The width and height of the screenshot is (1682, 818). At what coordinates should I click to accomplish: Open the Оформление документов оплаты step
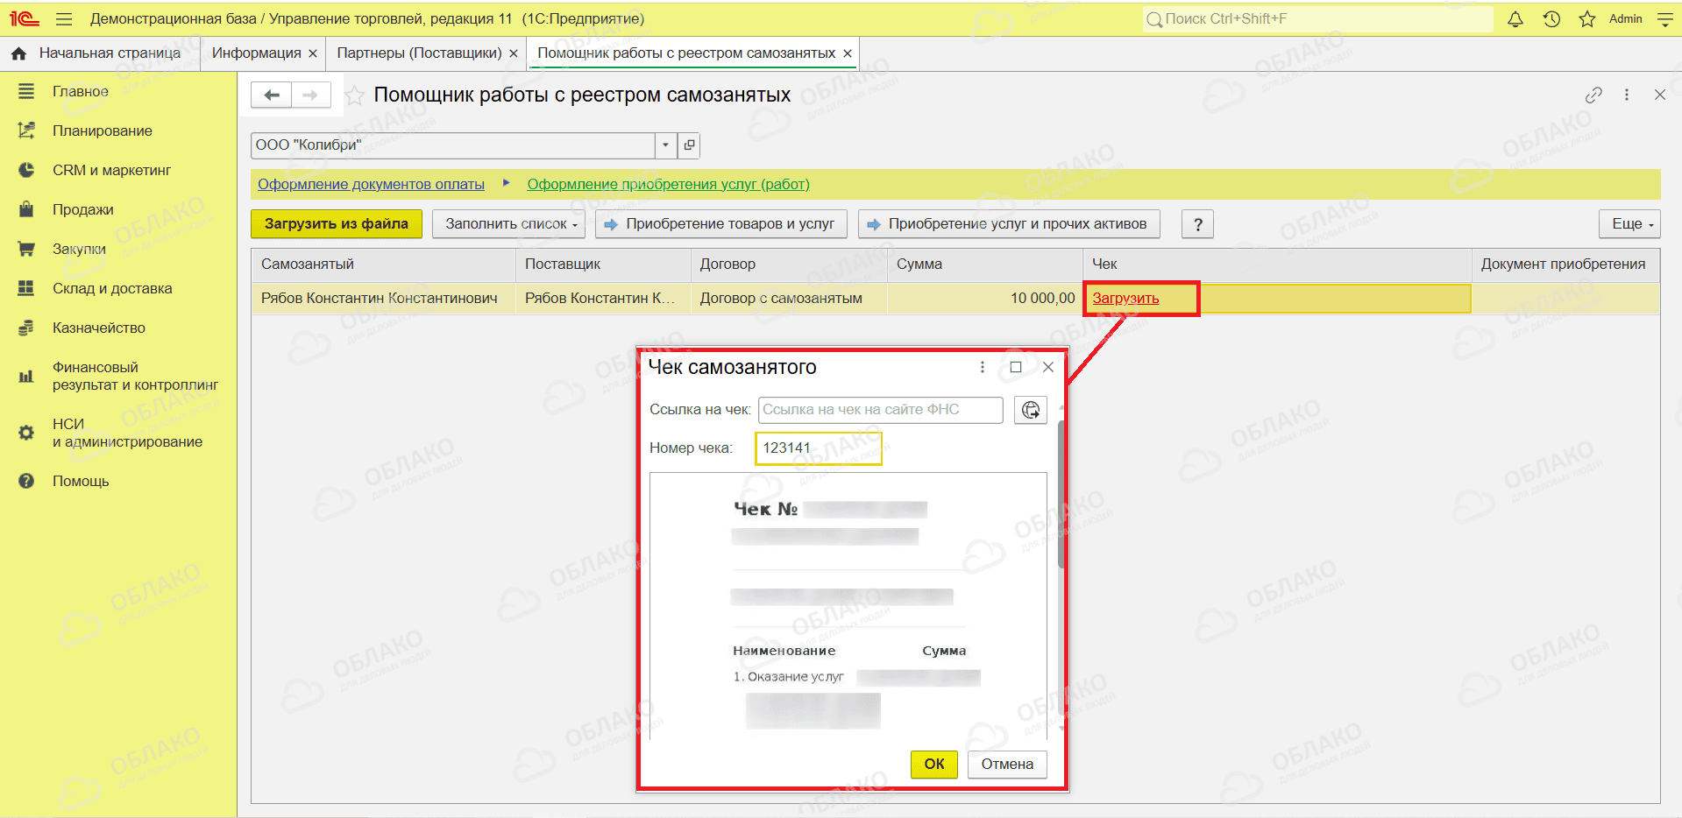pos(371,184)
